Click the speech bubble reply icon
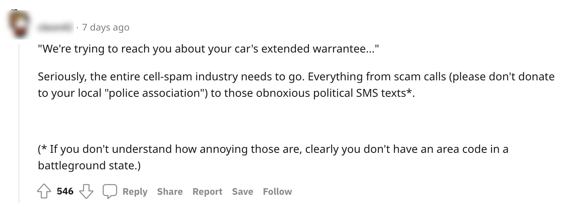The width and height of the screenshot is (580, 203). [110, 192]
